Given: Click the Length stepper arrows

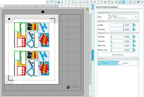Looking at the screenshot, I should (x=134, y=25).
